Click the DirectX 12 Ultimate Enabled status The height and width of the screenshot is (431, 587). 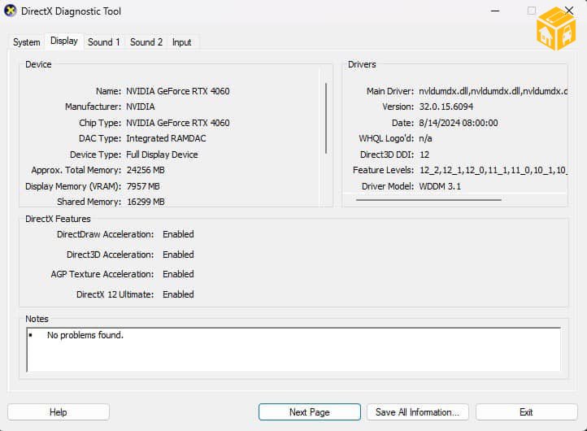tap(178, 294)
